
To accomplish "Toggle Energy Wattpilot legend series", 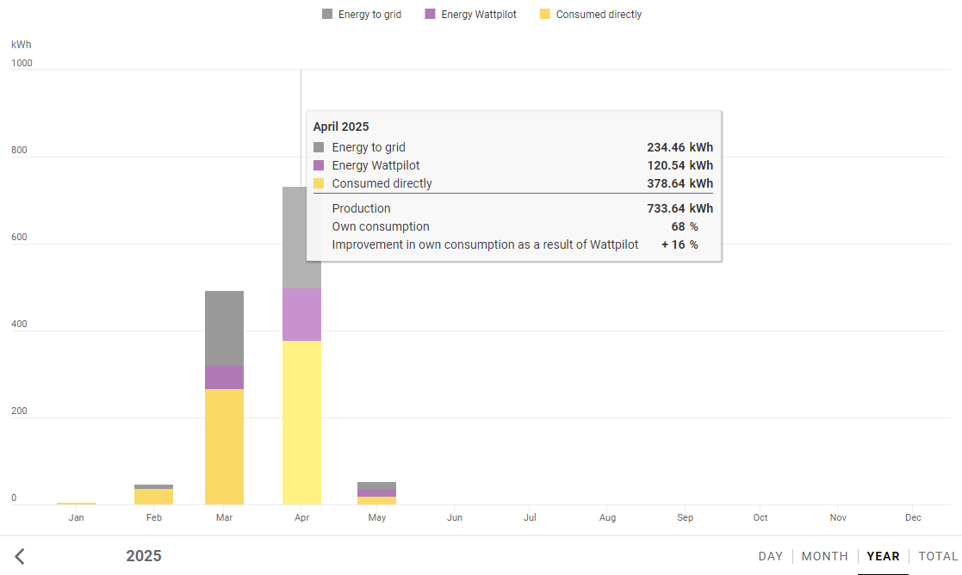I will 470,15.
